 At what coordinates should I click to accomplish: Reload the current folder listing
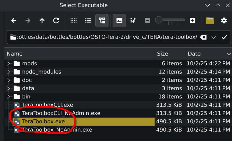[x=56, y=21]
